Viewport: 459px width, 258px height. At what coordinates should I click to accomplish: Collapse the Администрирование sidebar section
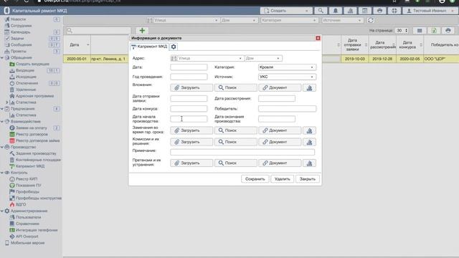[2, 211]
